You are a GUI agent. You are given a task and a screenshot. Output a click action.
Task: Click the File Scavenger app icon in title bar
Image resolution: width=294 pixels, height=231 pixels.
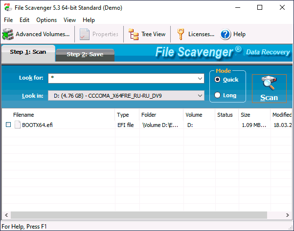coord(8,8)
